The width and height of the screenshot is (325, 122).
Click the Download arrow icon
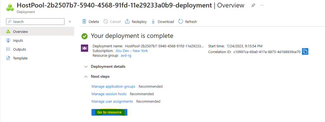coord(153,21)
